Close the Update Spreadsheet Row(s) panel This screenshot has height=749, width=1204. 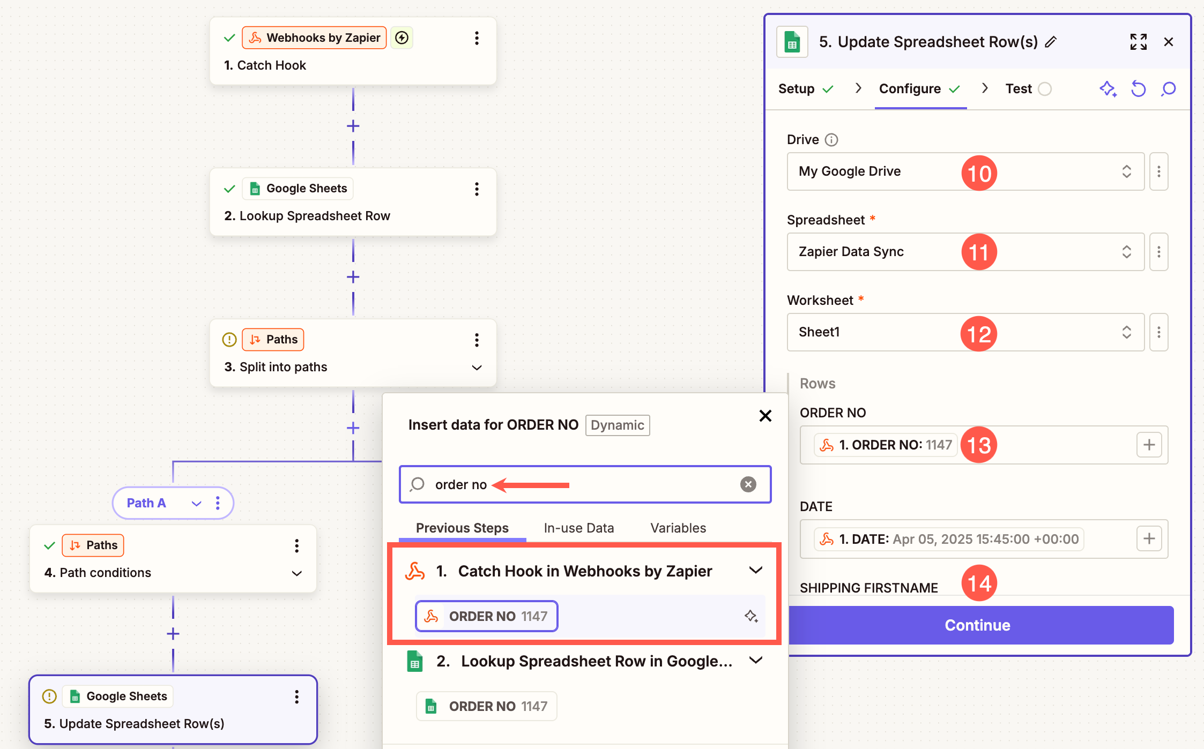[x=1169, y=42]
